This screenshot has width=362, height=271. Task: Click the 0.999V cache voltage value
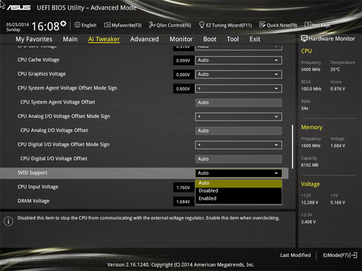[x=183, y=60]
